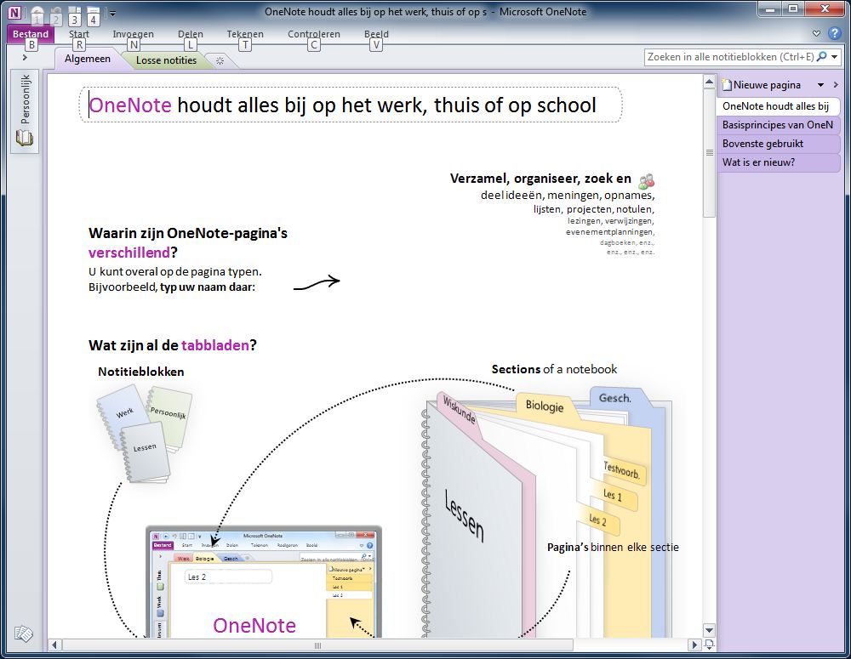
Task: Click the OneNote application icon in title bar
Action: pos(14,12)
